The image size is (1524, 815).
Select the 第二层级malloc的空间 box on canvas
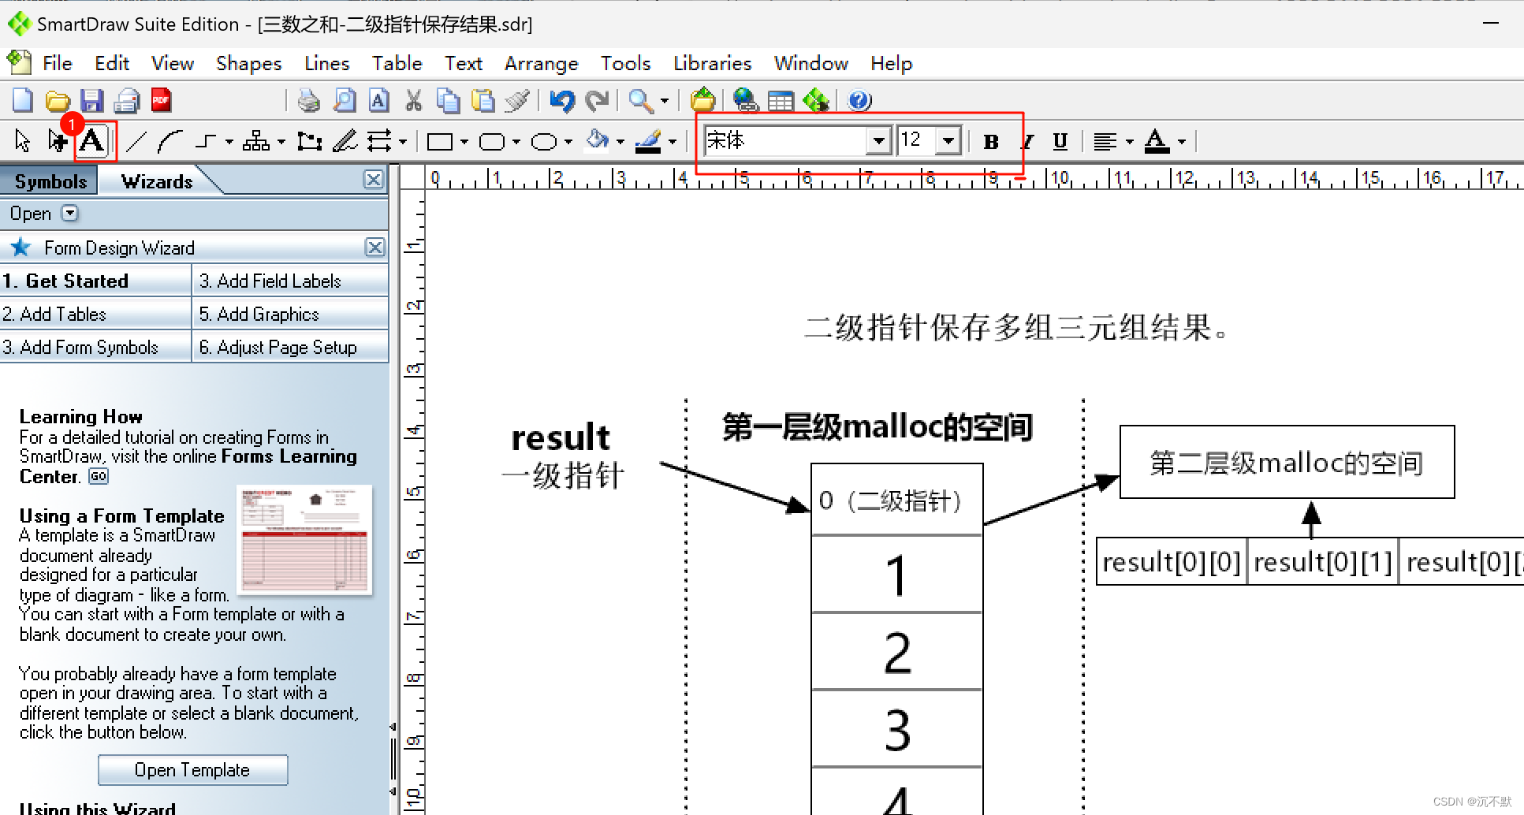[x=1287, y=463]
